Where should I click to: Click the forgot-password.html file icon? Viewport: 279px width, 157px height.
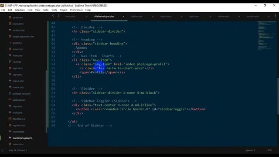coord(10,36)
